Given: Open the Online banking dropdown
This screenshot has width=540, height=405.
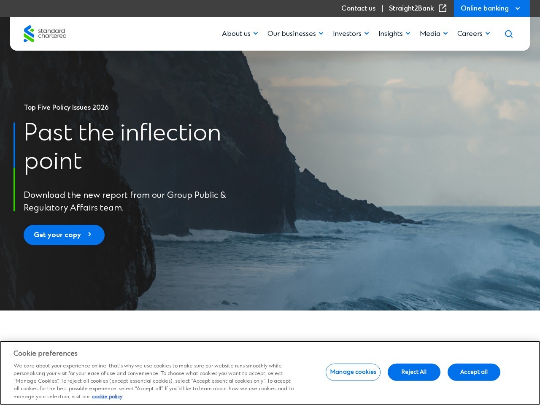Looking at the screenshot, I should coord(491,8).
